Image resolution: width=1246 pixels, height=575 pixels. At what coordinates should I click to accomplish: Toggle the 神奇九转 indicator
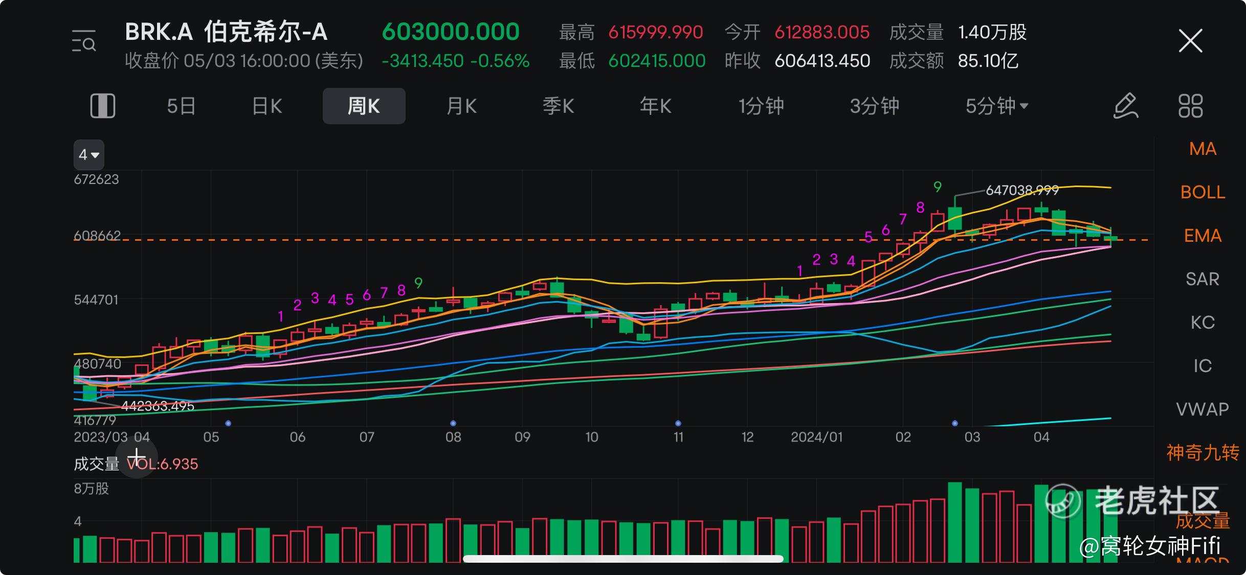coord(1203,453)
